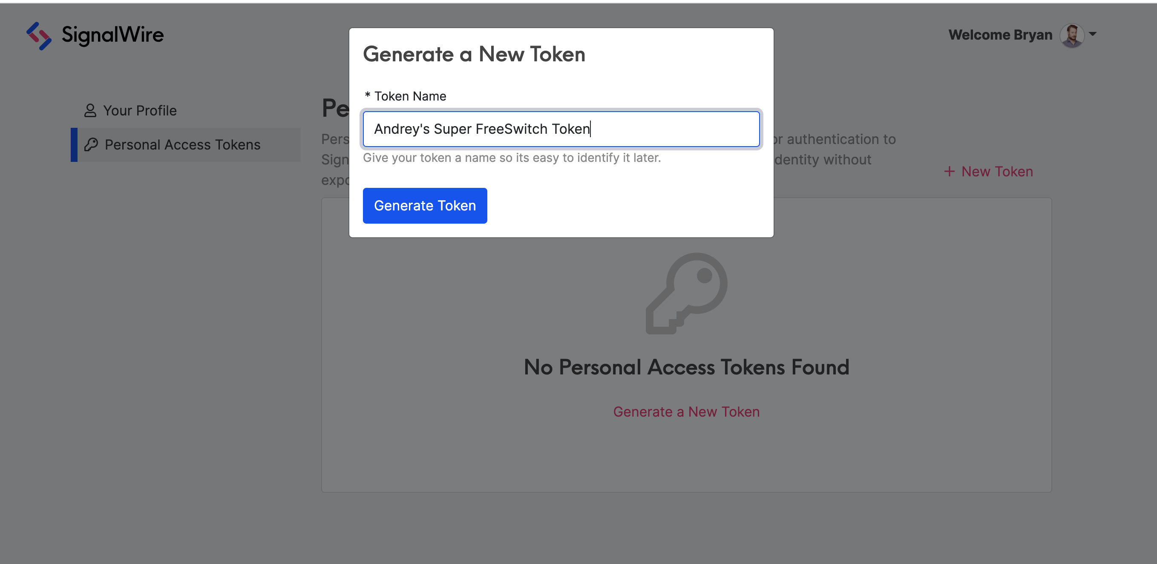Click the New Token link text
This screenshot has height=564, width=1157.
coord(997,172)
